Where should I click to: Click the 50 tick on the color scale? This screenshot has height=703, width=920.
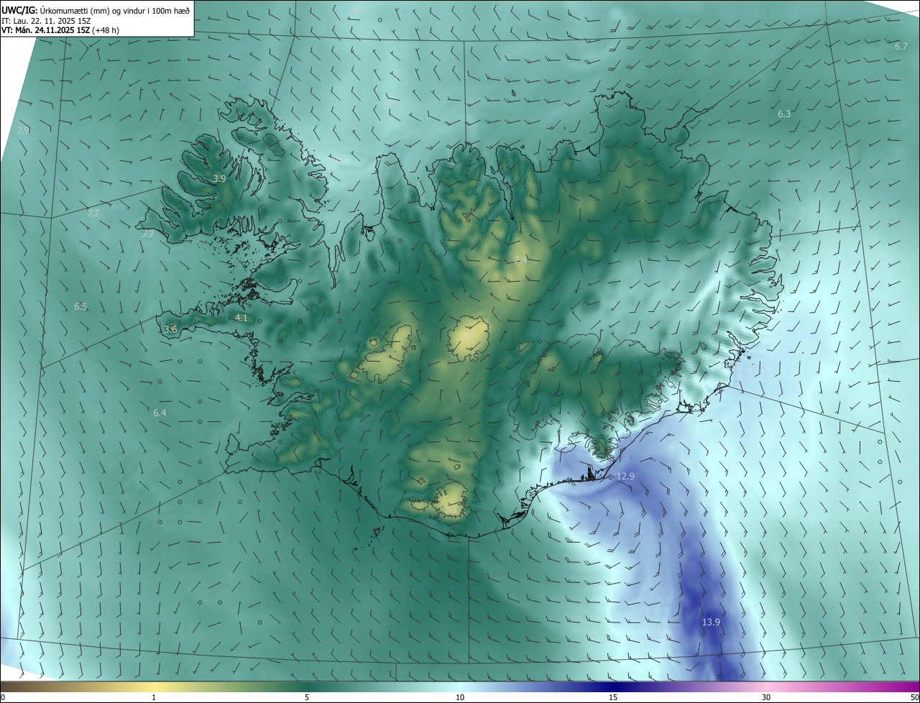pos(914,698)
